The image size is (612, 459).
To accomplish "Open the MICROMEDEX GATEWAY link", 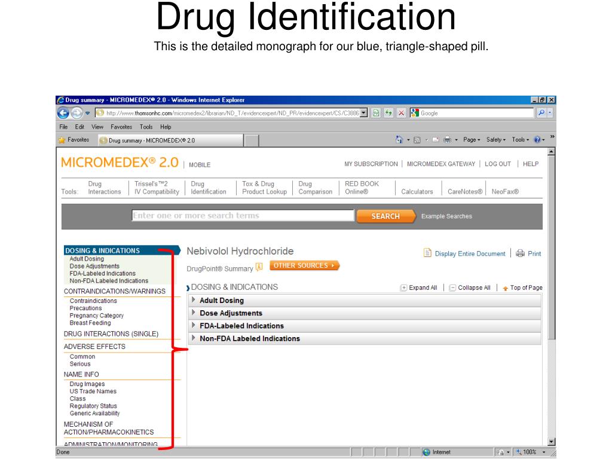I will point(441,164).
